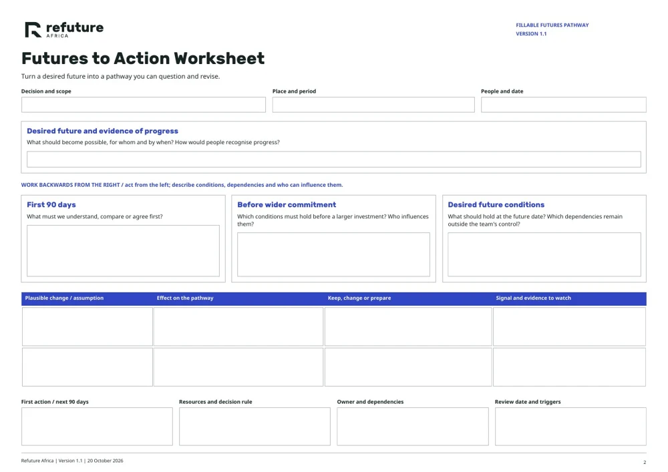Click Keep, change or prepare column header
The height and width of the screenshot is (472, 668).
tap(359, 298)
